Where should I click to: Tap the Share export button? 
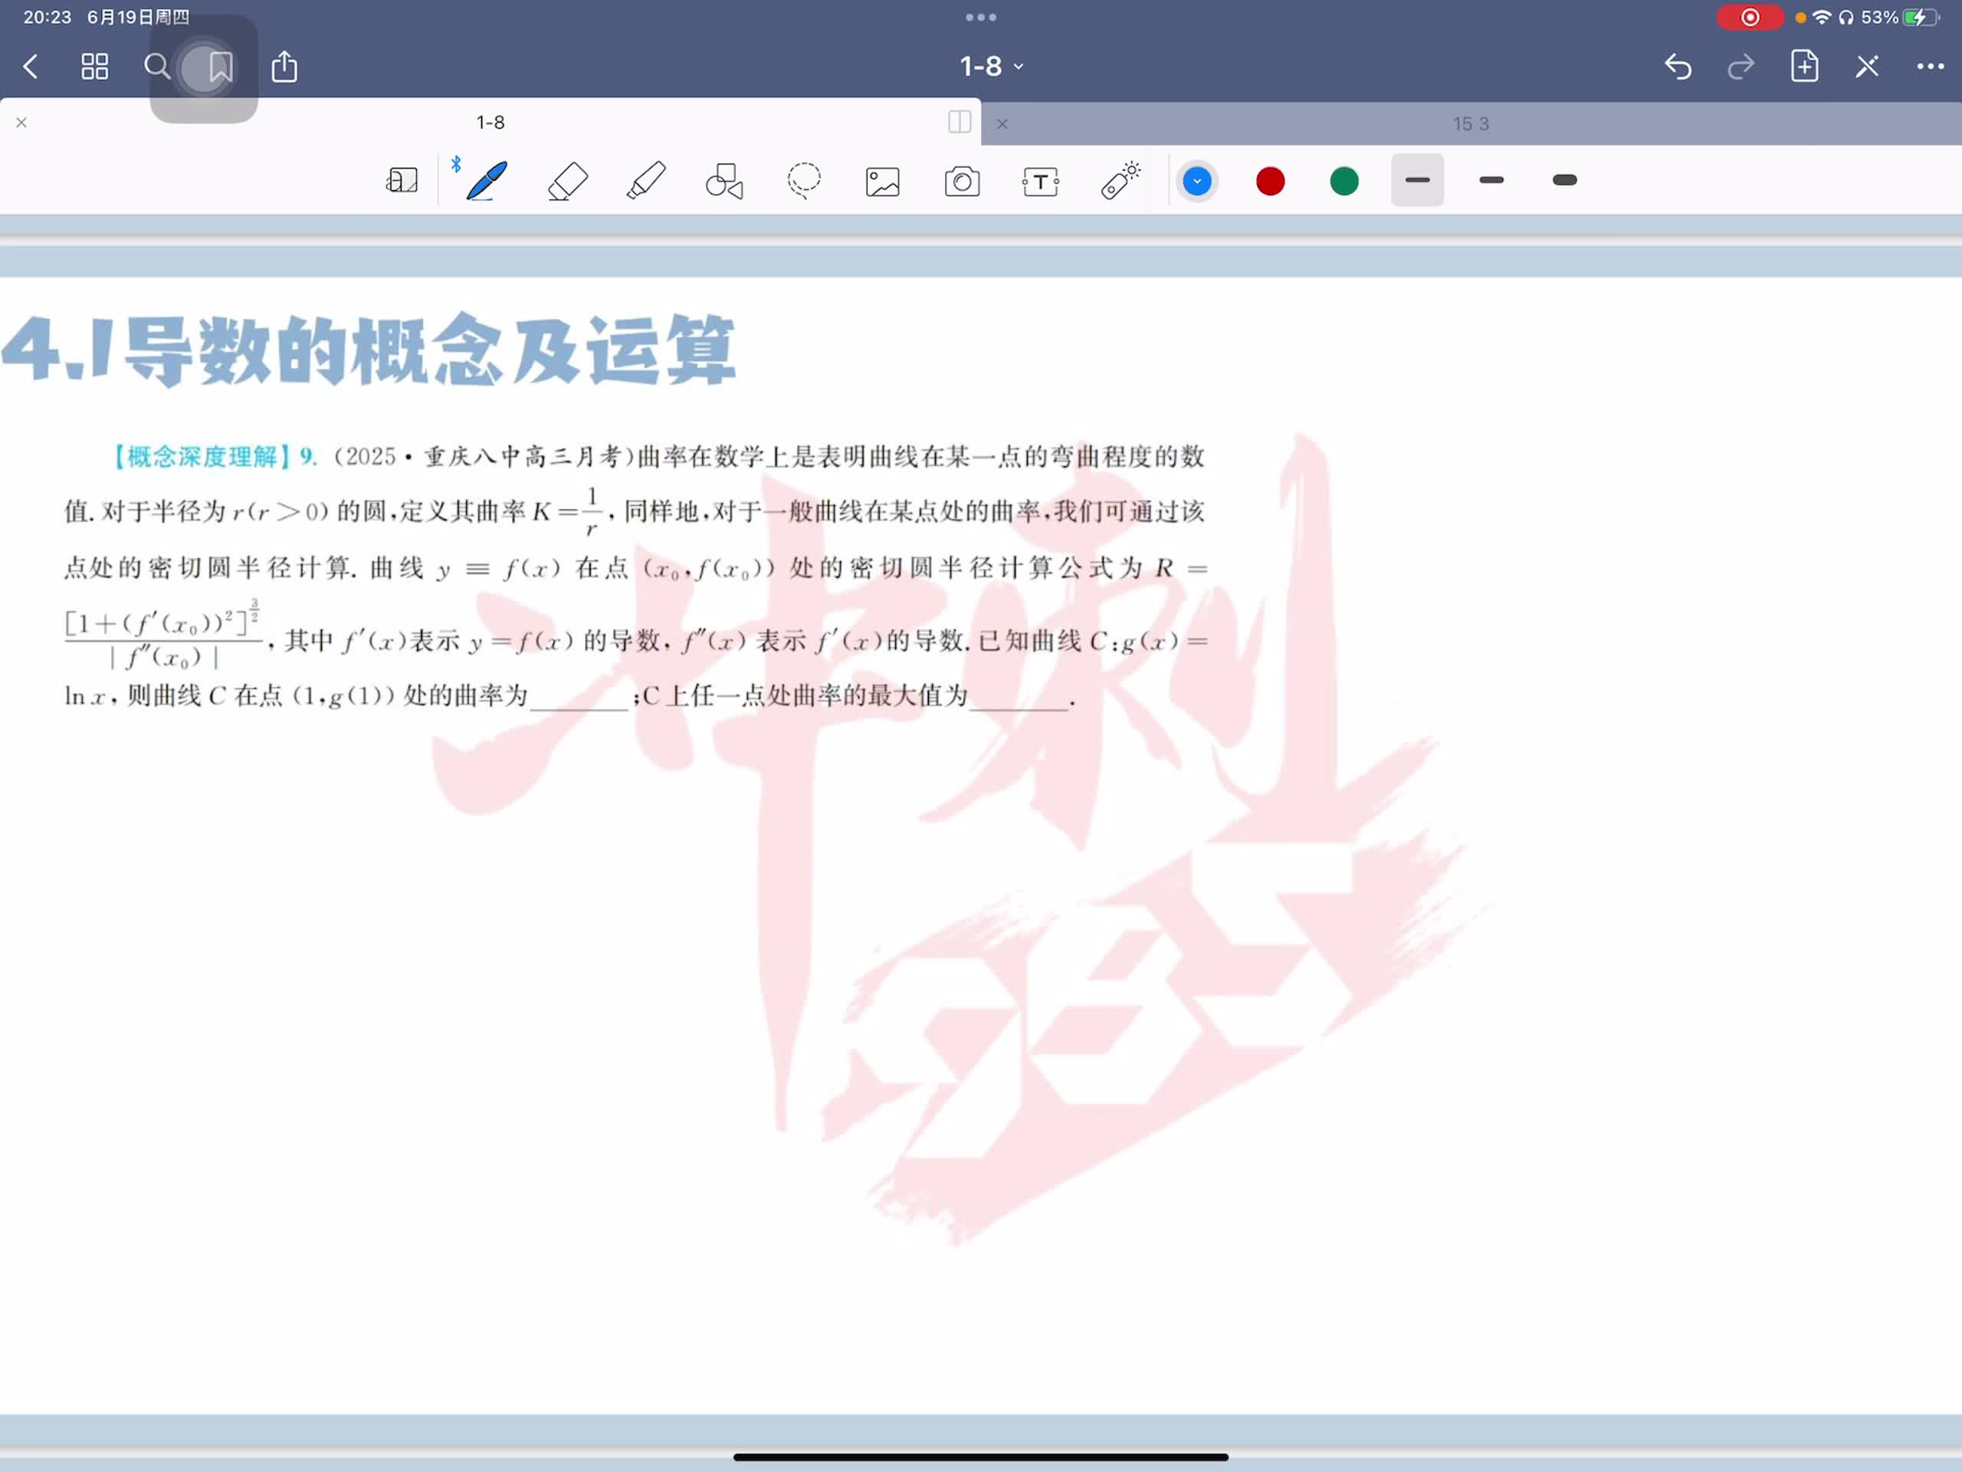[284, 67]
